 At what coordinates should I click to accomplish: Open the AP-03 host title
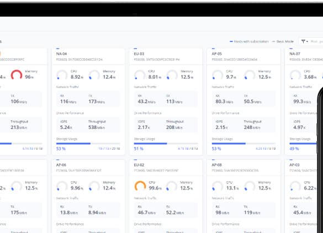tap(294, 165)
